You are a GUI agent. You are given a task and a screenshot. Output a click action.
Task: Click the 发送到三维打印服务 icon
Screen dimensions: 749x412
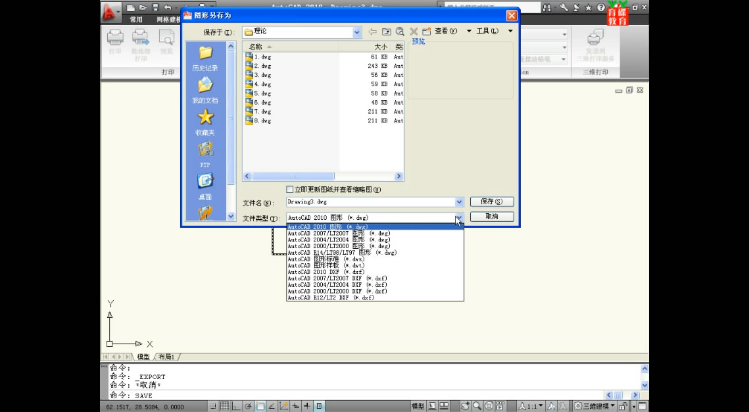click(x=595, y=38)
